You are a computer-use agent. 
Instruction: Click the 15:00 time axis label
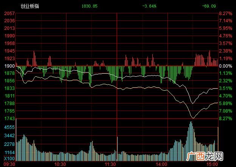[x=212, y=164]
